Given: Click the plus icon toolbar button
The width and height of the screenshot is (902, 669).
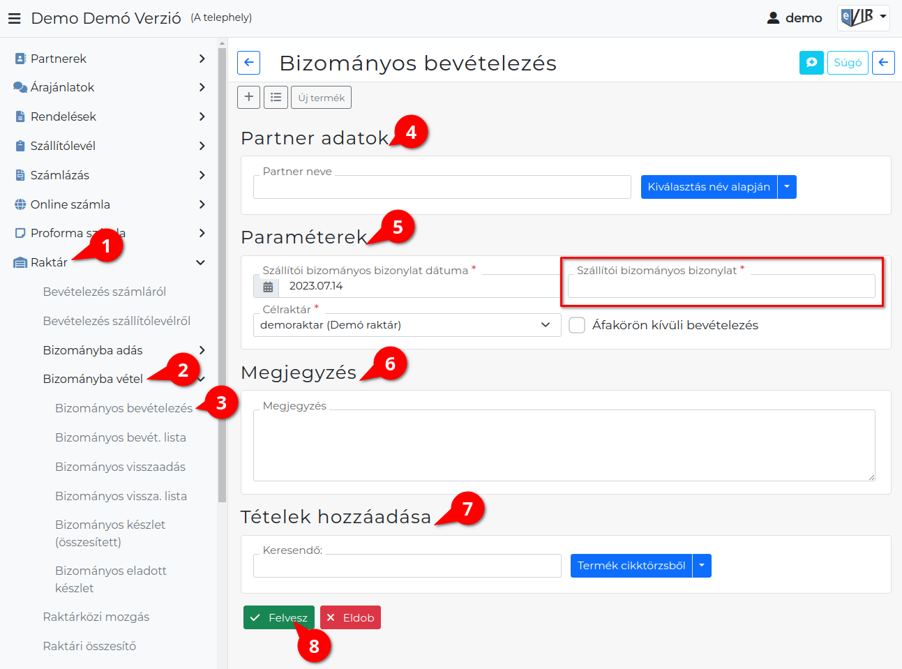Looking at the screenshot, I should 248,97.
